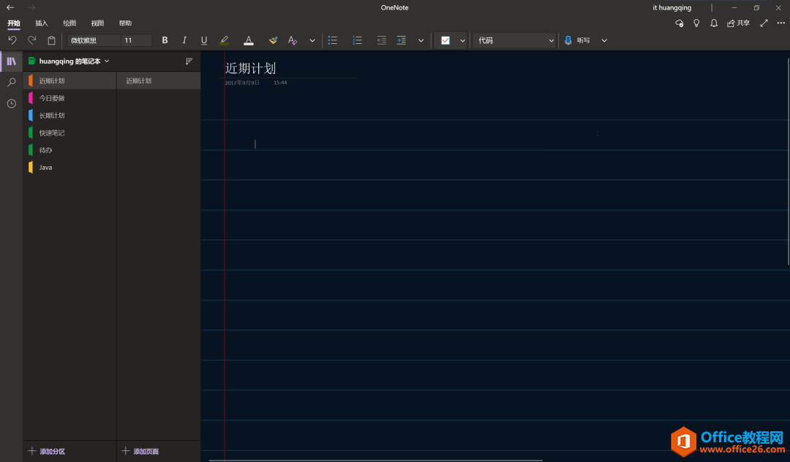The height and width of the screenshot is (462, 790).
Task: Switch to the 绘图 ribbon tab
Action: click(69, 23)
